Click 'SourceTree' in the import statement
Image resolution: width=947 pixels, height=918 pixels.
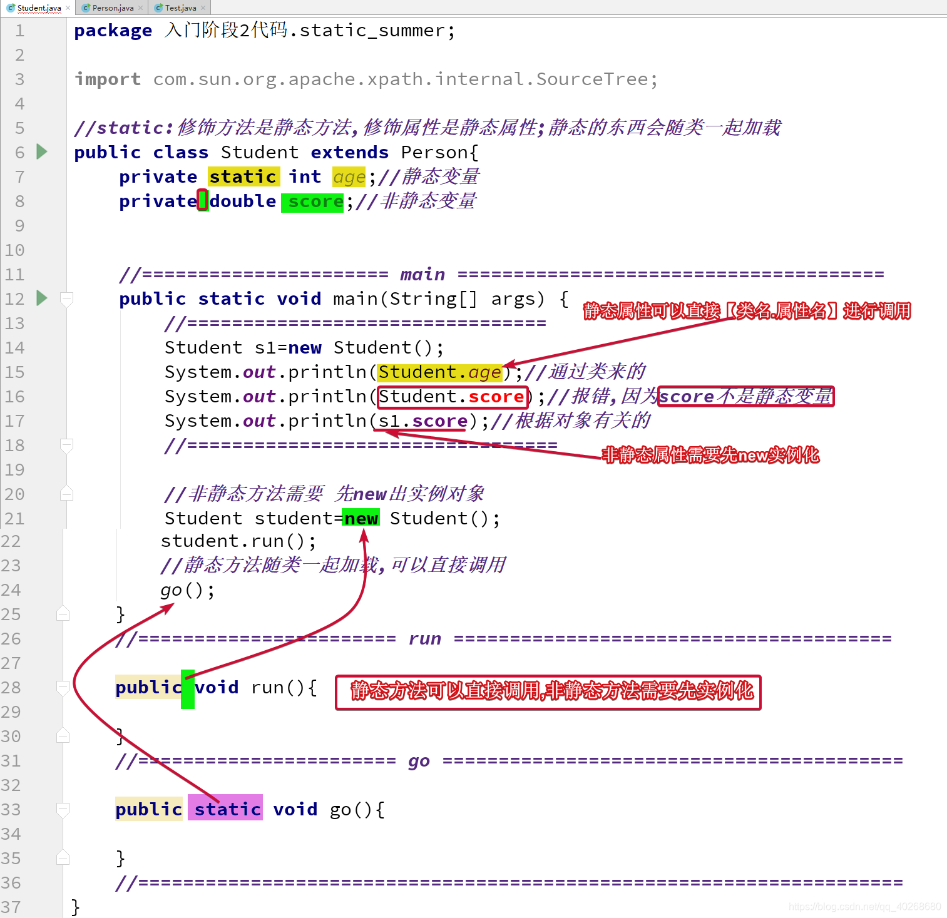[592, 79]
